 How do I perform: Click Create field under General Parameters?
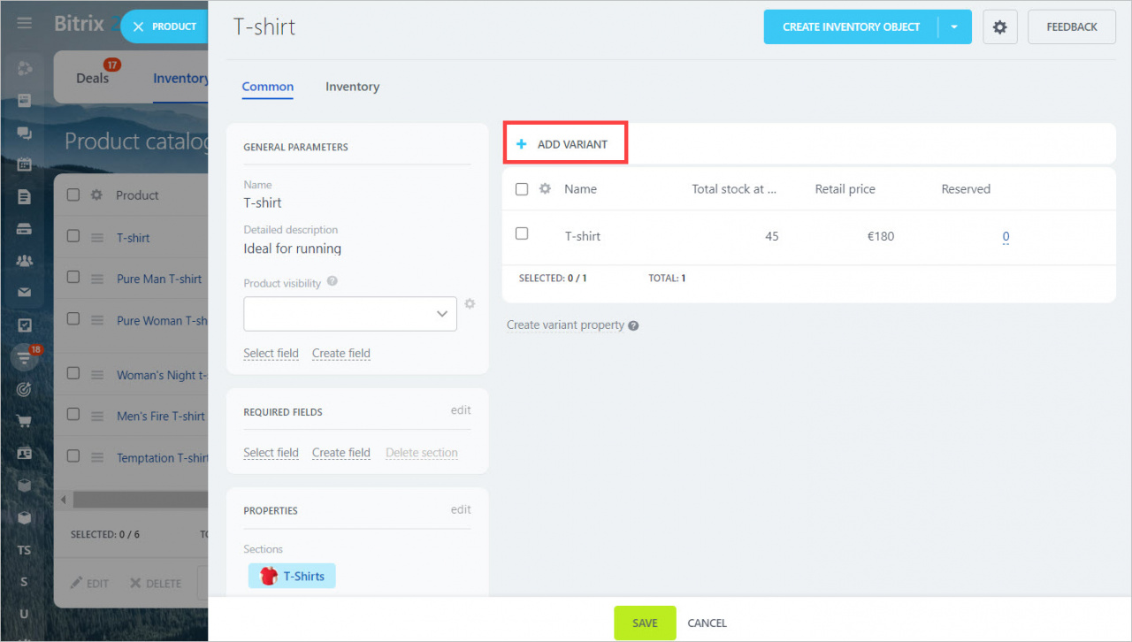pyautogui.click(x=341, y=354)
